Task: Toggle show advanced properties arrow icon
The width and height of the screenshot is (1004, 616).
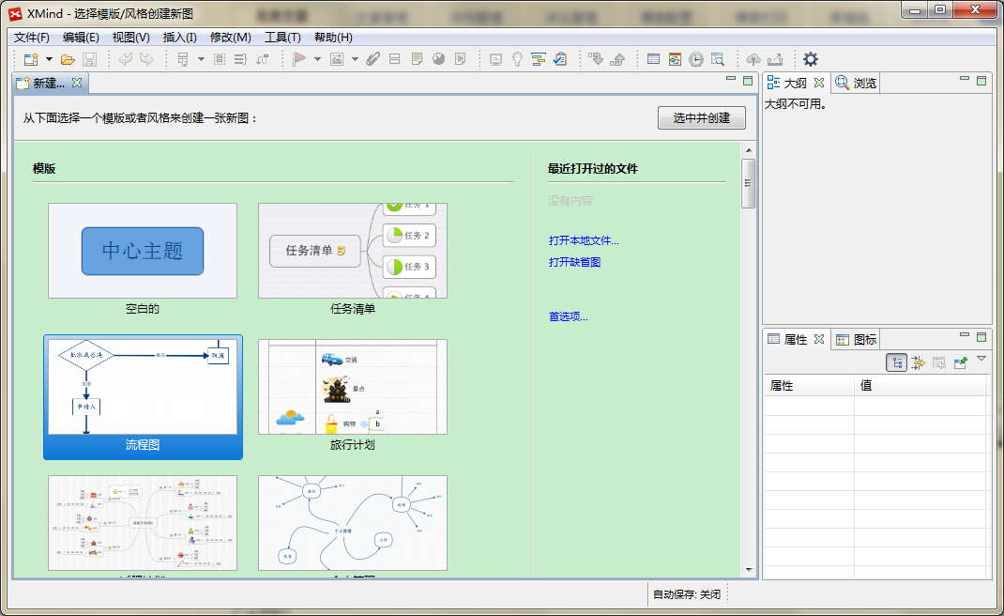Action: [x=919, y=362]
